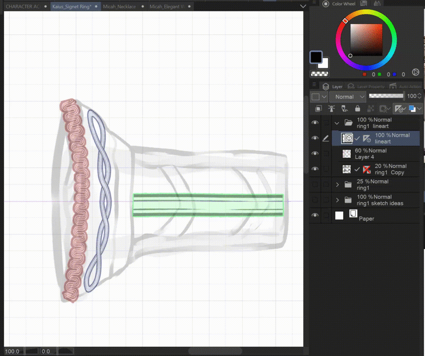The width and height of the screenshot is (425, 356).
Task: Collapse the ring1 lineart folder
Action: click(337, 123)
